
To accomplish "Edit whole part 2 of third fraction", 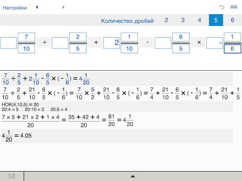I will (x=112, y=43).
